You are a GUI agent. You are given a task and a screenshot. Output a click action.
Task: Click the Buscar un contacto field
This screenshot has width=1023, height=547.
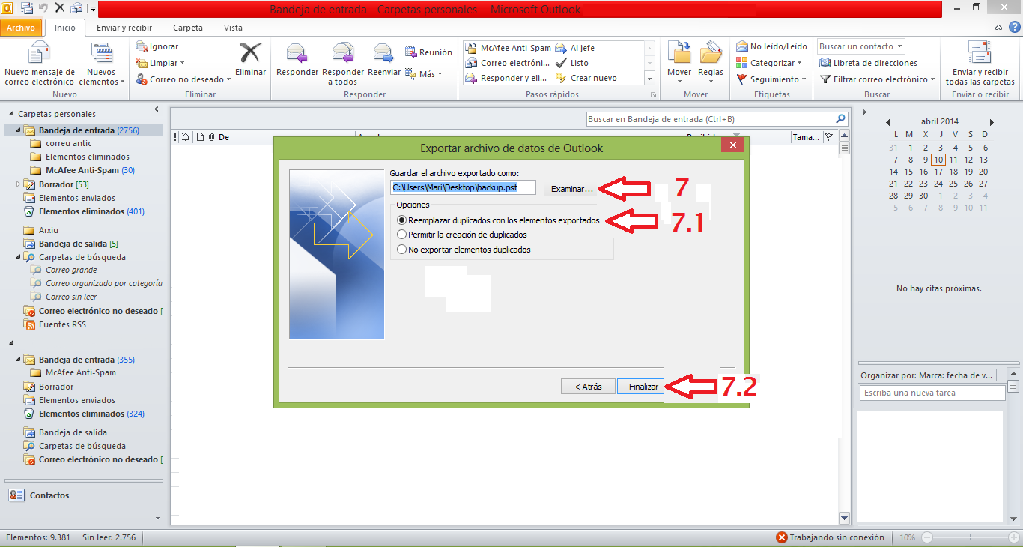(861, 46)
